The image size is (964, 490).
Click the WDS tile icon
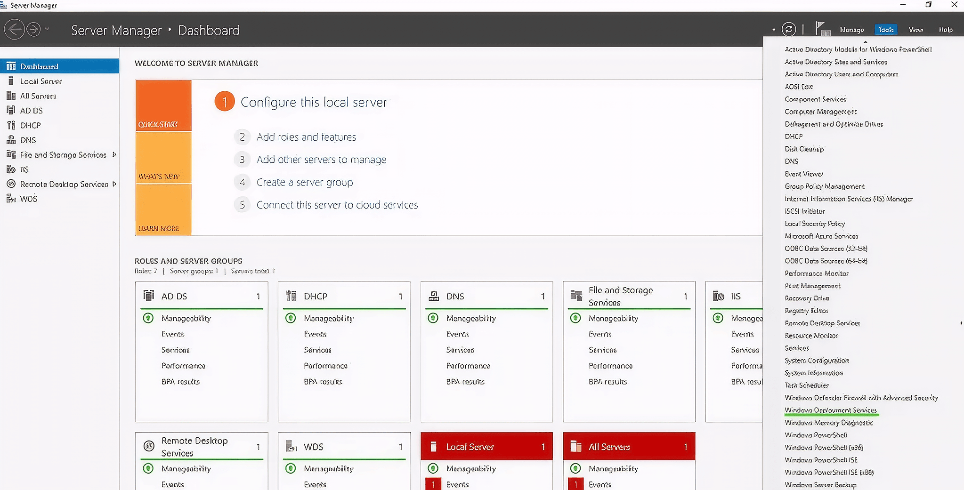tap(292, 446)
